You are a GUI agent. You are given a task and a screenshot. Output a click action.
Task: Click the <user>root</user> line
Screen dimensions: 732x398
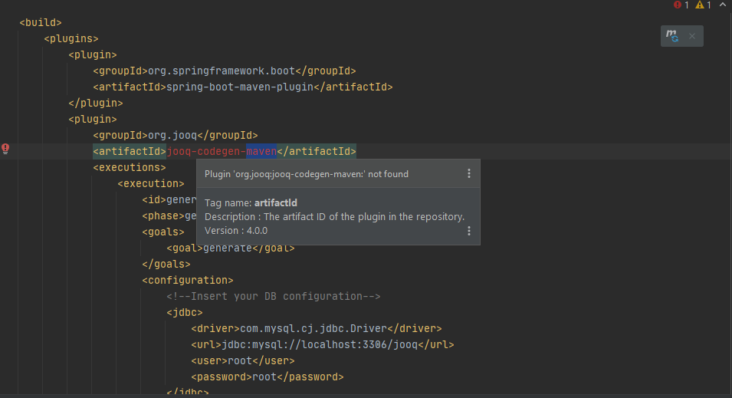pos(243,360)
